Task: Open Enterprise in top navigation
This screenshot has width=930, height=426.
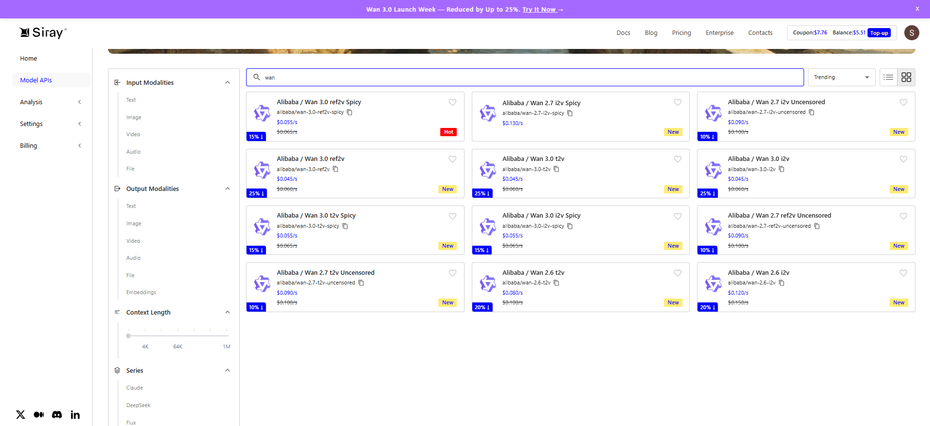Action: point(719,32)
